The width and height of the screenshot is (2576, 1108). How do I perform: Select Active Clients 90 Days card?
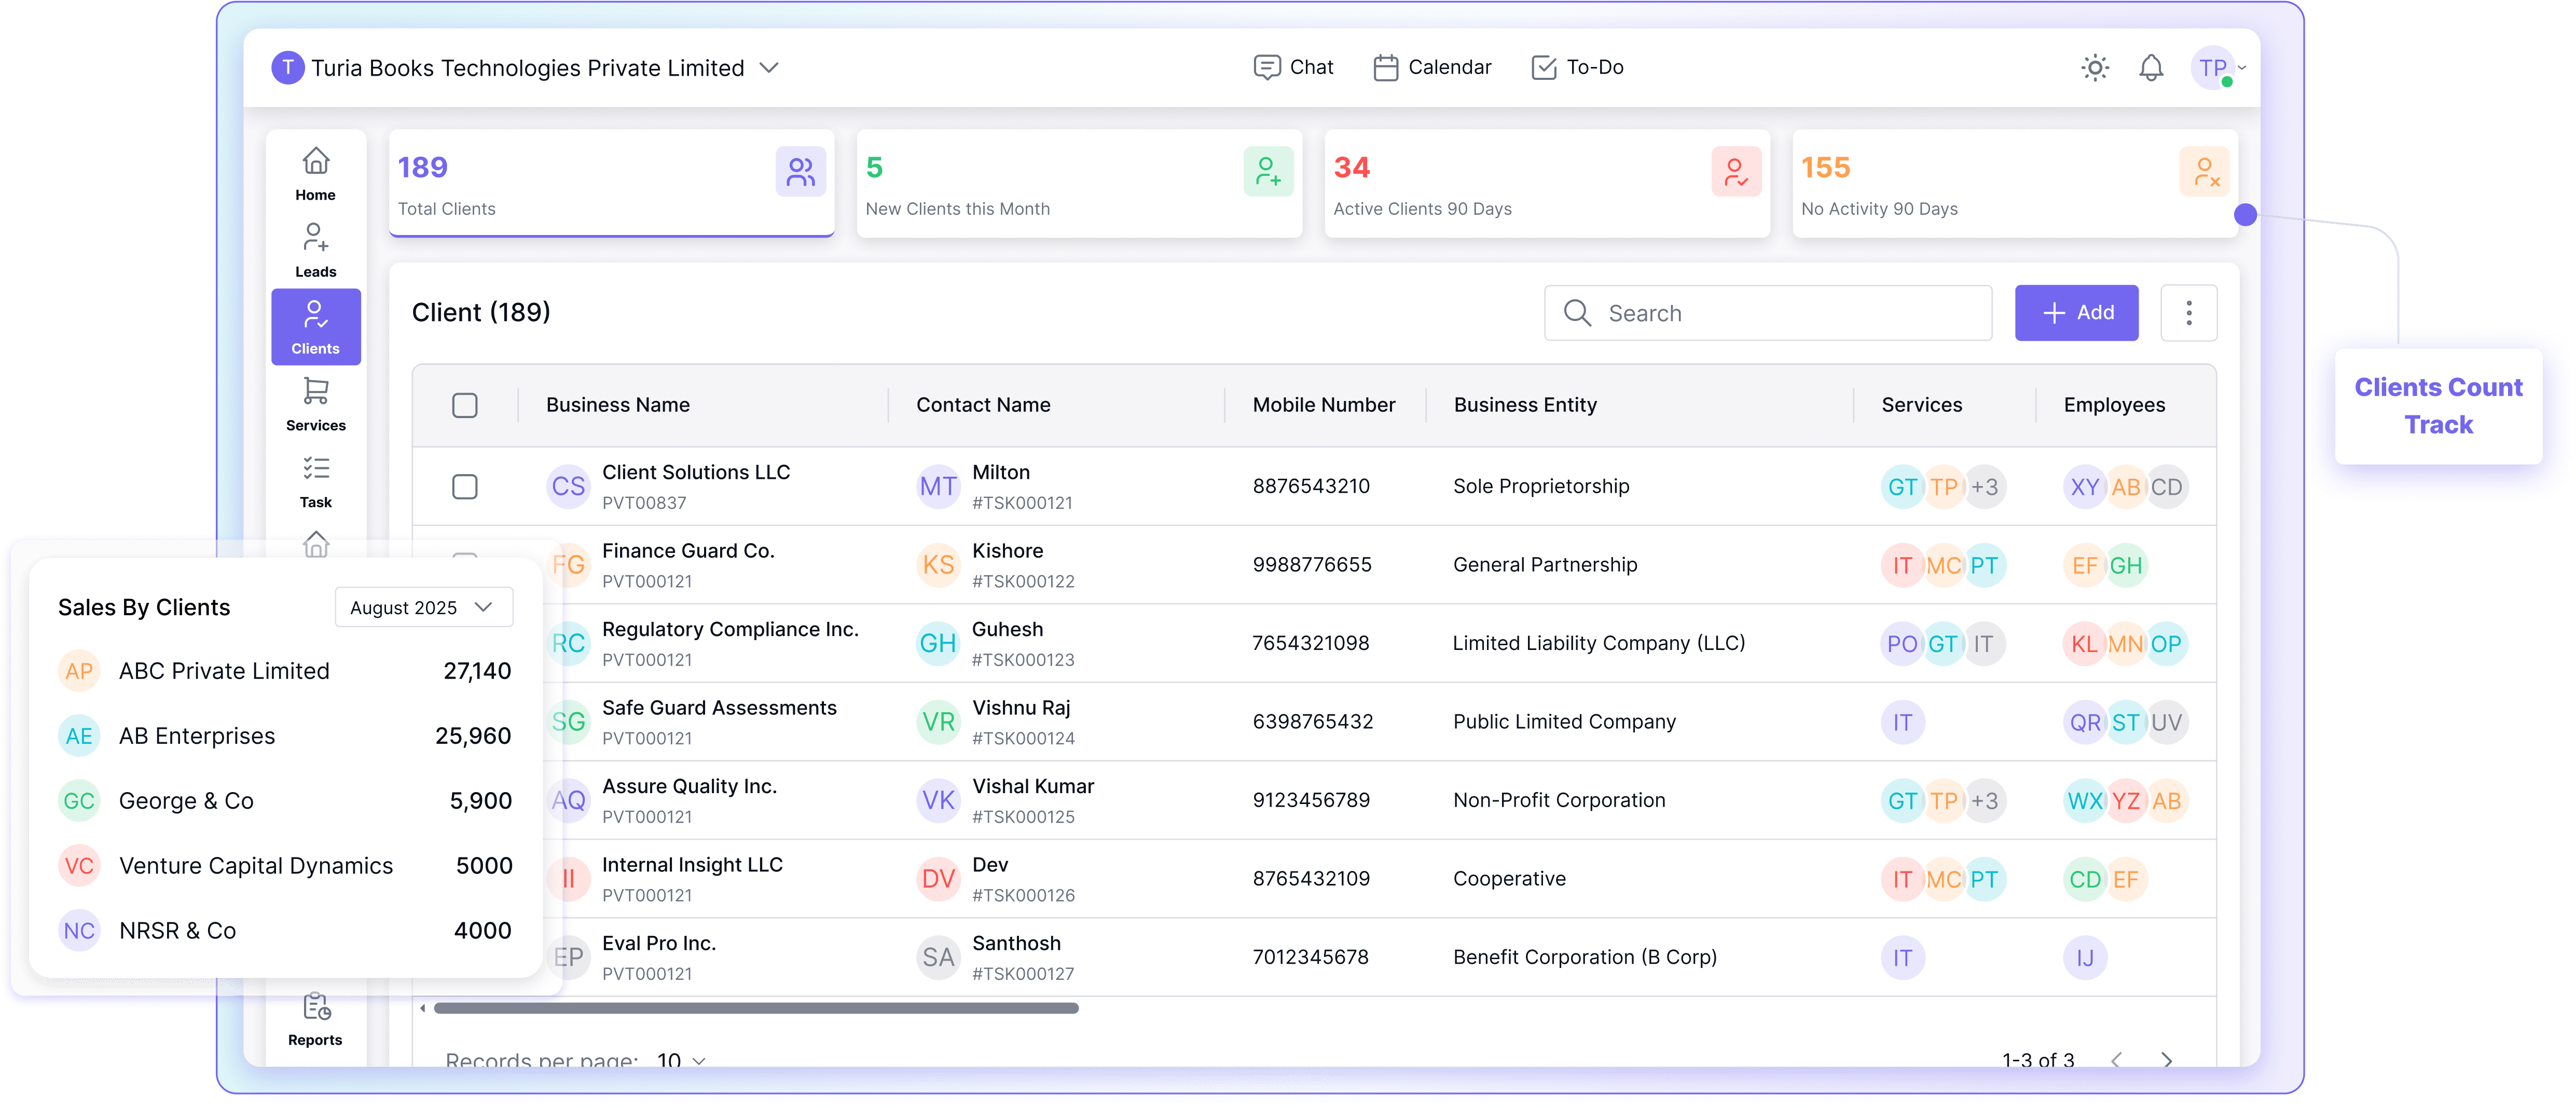1547,184
